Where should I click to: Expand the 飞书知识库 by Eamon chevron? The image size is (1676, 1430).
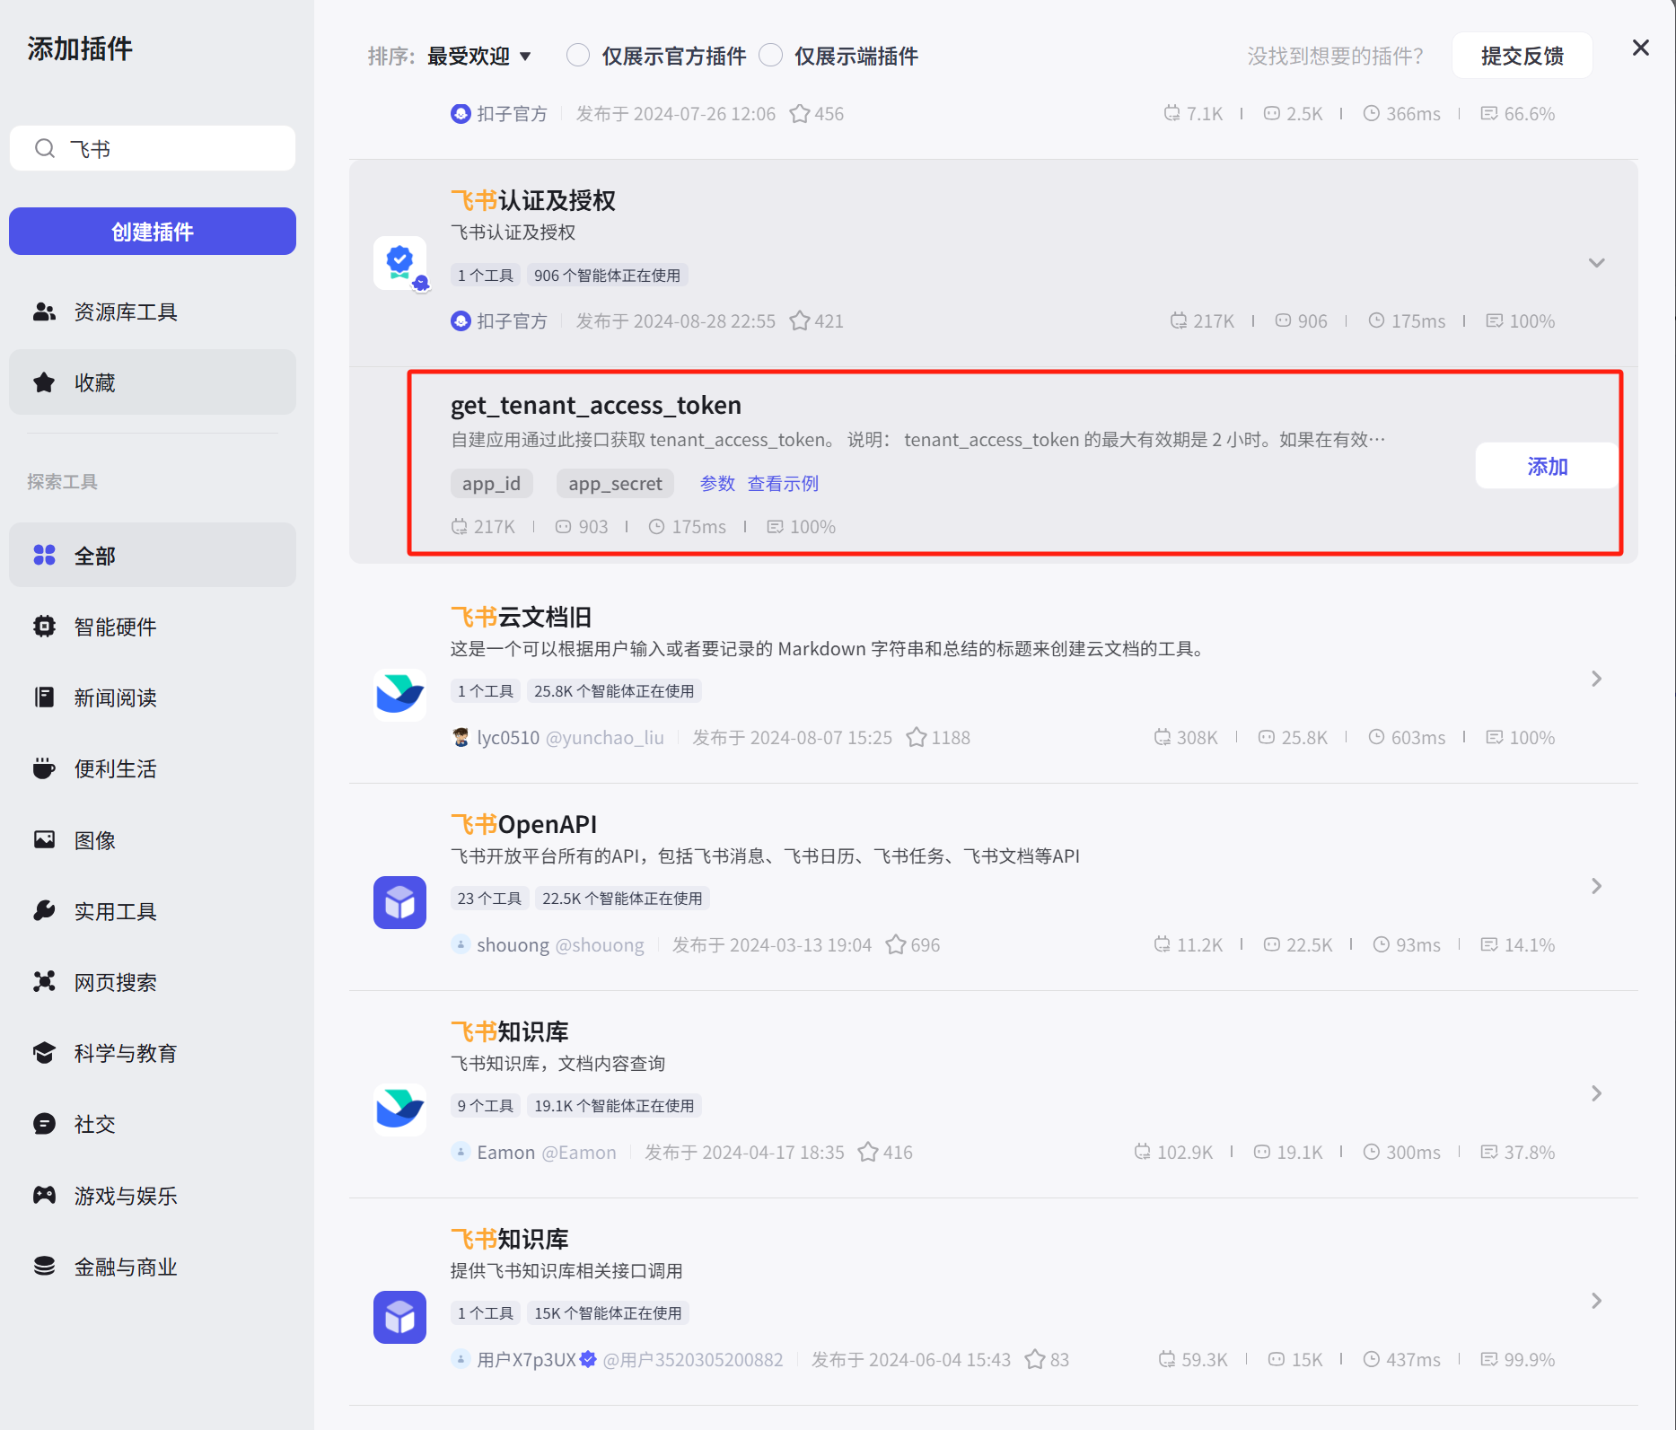(x=1596, y=1093)
